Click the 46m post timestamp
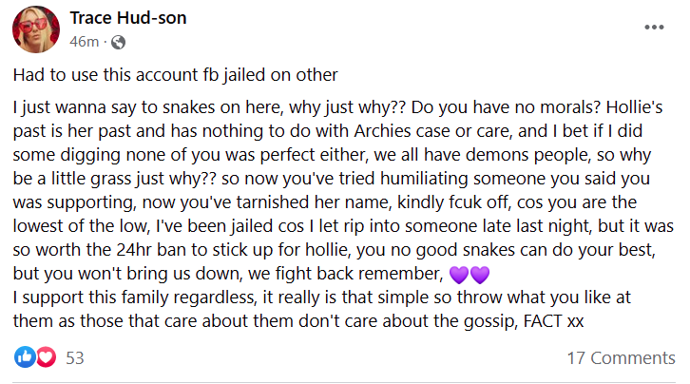This screenshot has width=690, height=384. click(x=84, y=42)
